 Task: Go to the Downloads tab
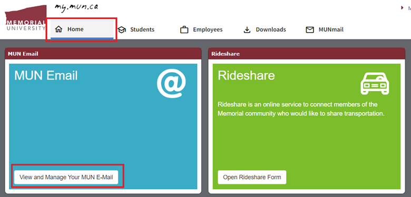point(265,29)
